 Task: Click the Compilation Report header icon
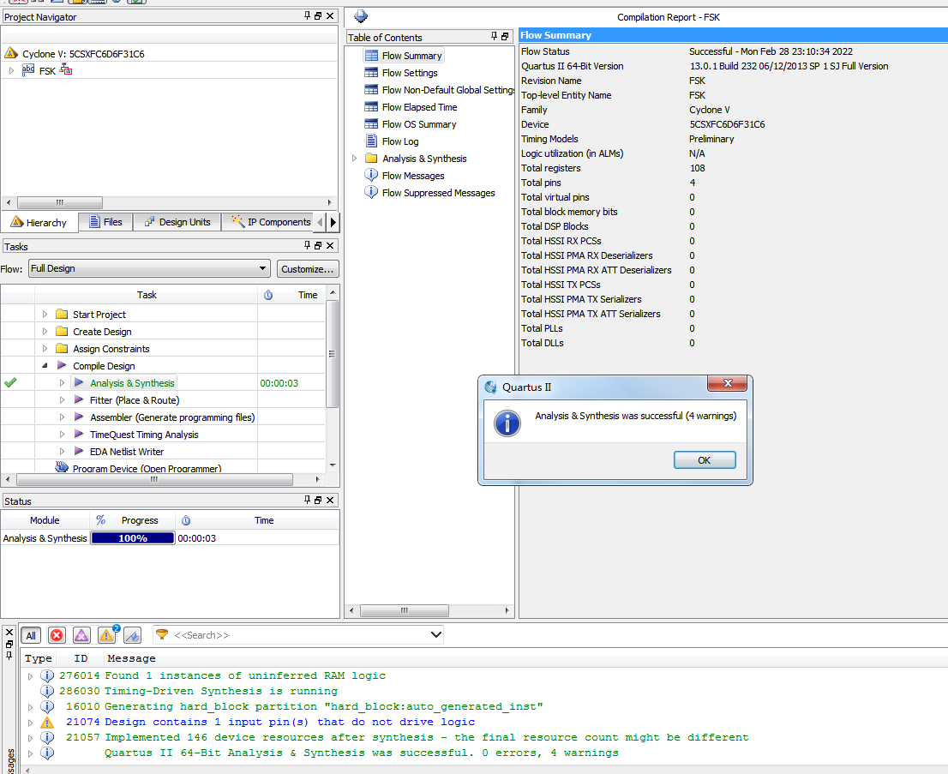tap(361, 16)
